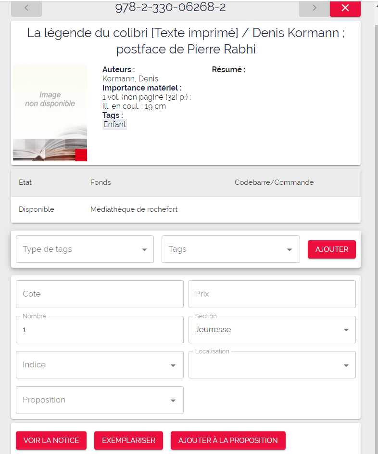The height and width of the screenshot is (454, 378).
Task: Click the EXEMPLARISER button
Action: coord(129,441)
